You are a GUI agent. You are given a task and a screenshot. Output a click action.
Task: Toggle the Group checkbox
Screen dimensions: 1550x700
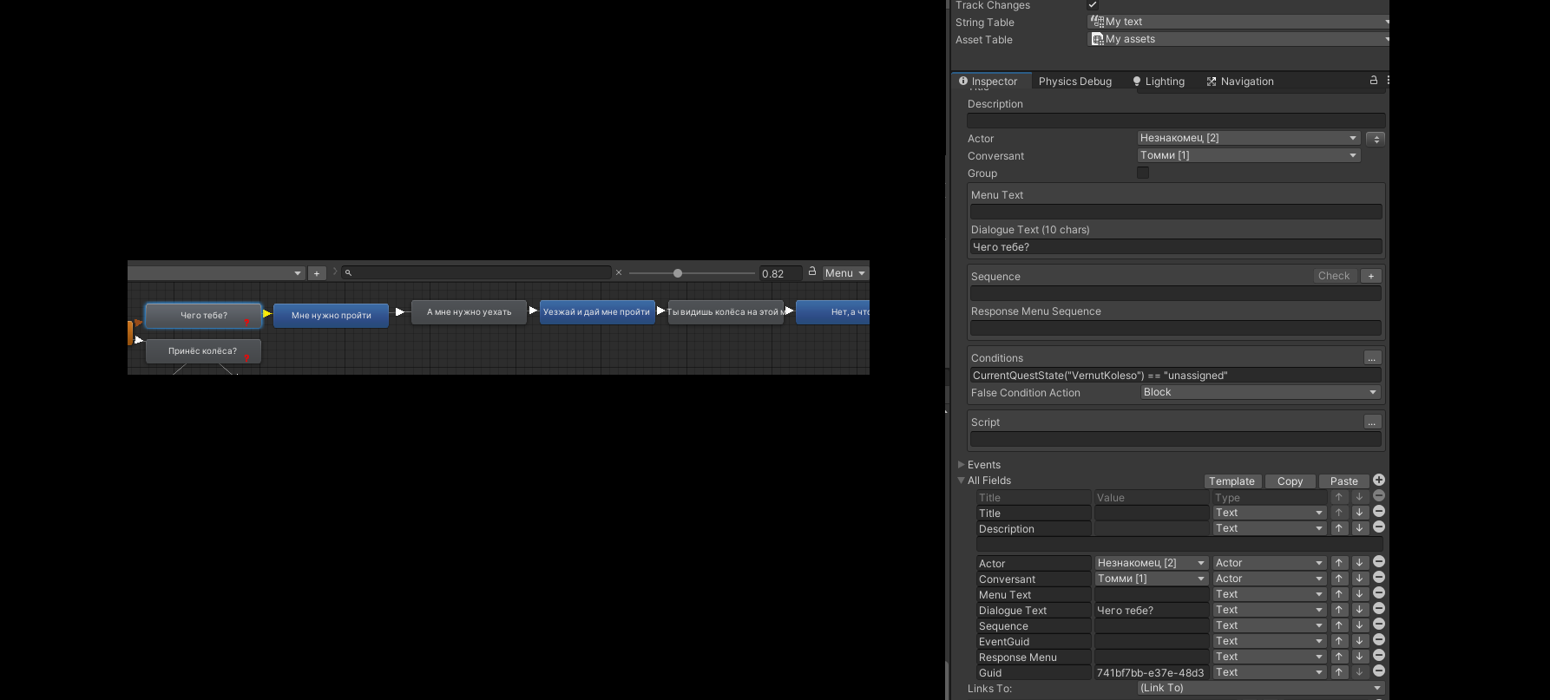[1143, 173]
